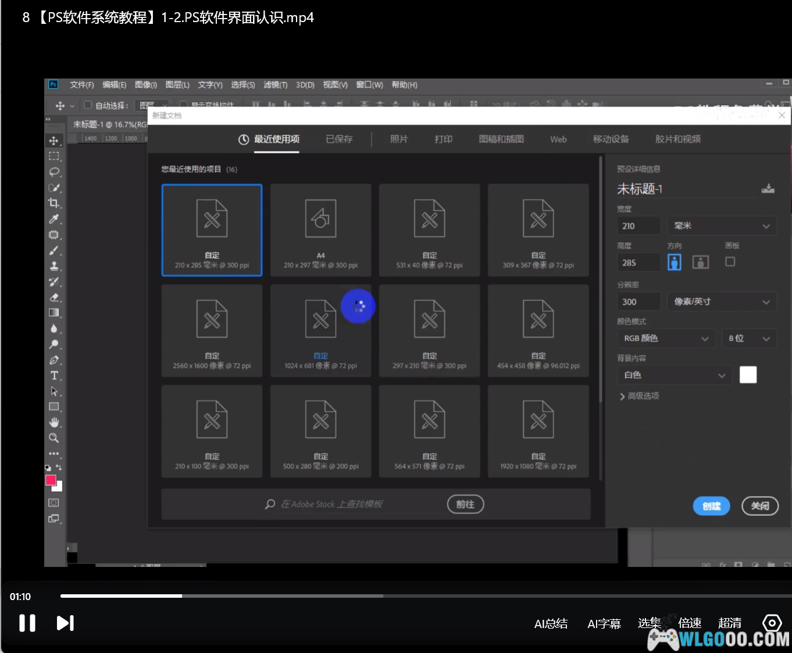This screenshot has width=792, height=653.
Task: Open the 毫米 width unit dropdown
Action: (x=722, y=226)
